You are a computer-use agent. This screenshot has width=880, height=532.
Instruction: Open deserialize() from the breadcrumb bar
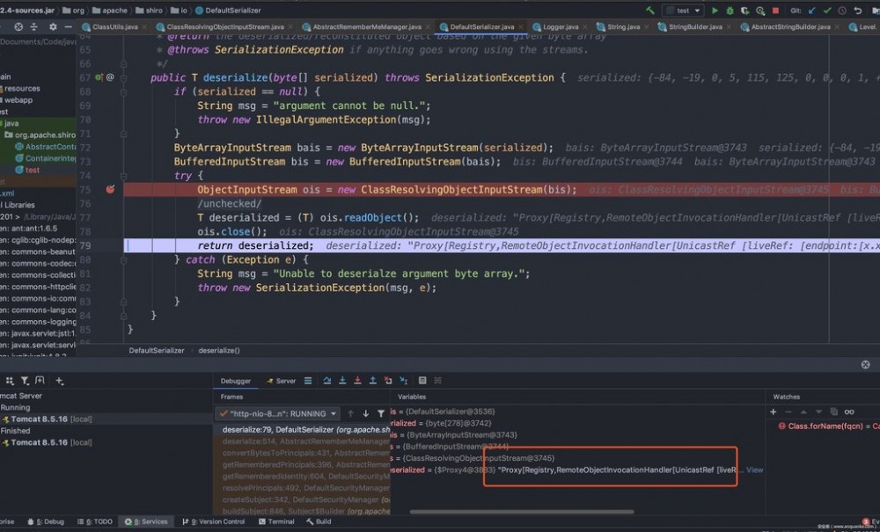click(x=219, y=349)
